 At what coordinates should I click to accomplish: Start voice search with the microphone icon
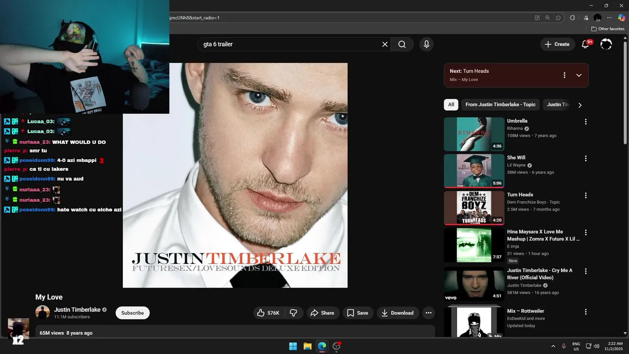pos(427,44)
